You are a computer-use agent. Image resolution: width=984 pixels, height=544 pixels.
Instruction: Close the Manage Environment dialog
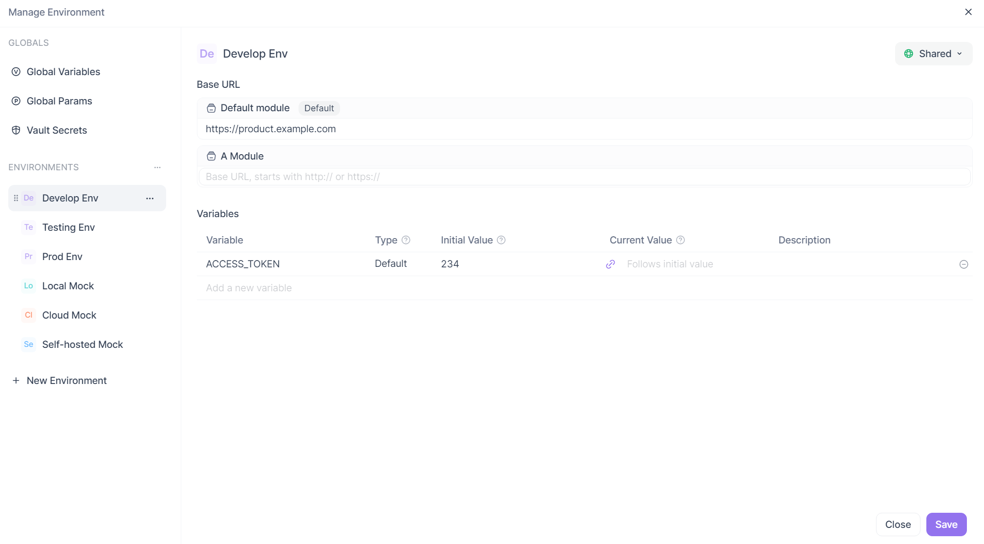tap(968, 12)
